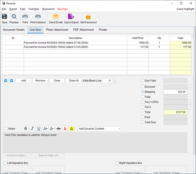This screenshot has height=174, width=196.
Task: Enable the Total checkbox below Shipping
Action: tap(142, 97)
